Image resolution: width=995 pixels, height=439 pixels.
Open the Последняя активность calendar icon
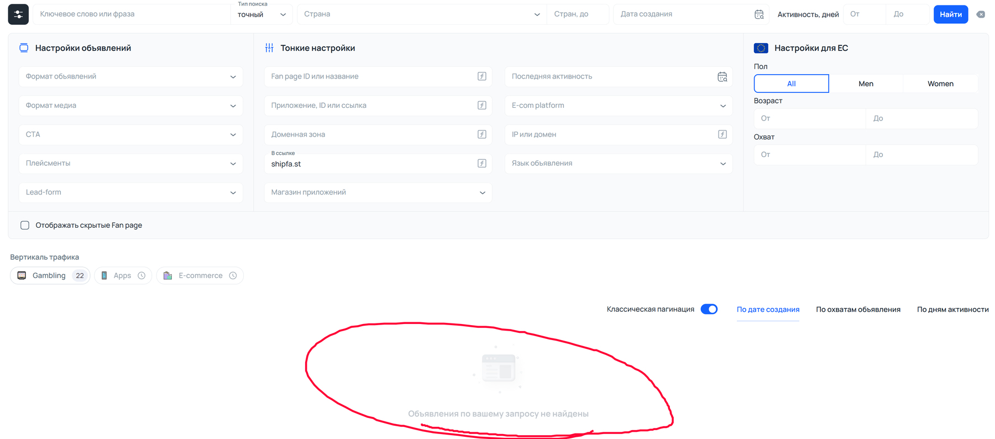[722, 77]
